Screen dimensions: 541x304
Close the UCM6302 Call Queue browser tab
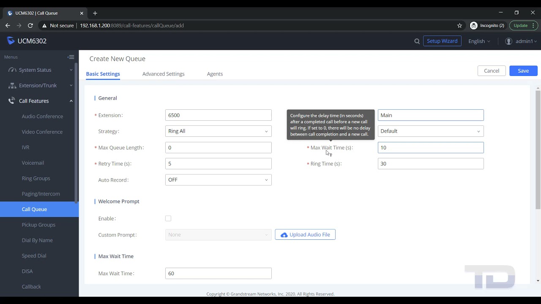coord(82,13)
